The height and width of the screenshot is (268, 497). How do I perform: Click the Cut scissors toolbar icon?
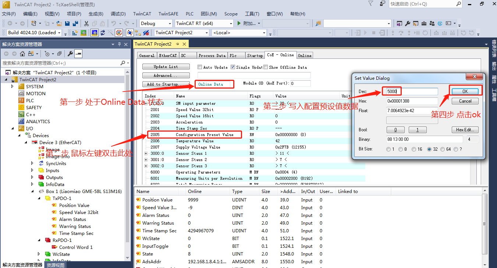(x=86, y=24)
